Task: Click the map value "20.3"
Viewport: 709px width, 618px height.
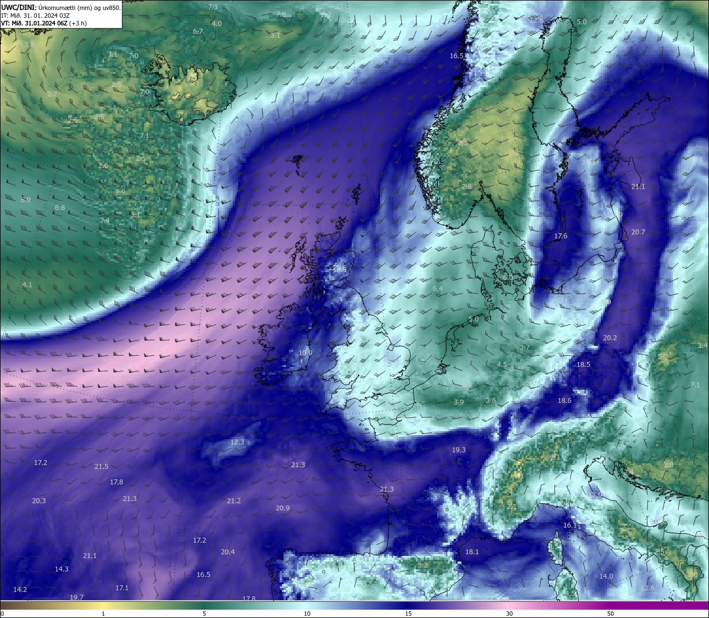Action: click(39, 500)
